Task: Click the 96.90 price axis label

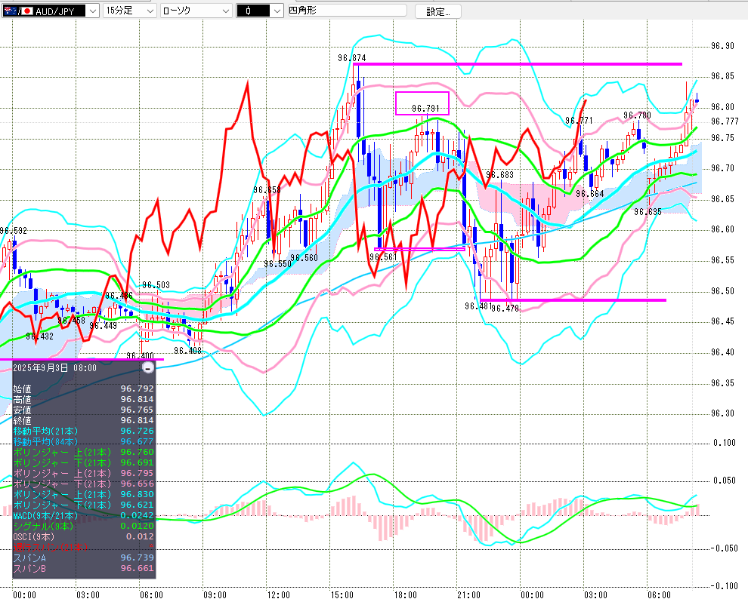Action: tap(723, 46)
